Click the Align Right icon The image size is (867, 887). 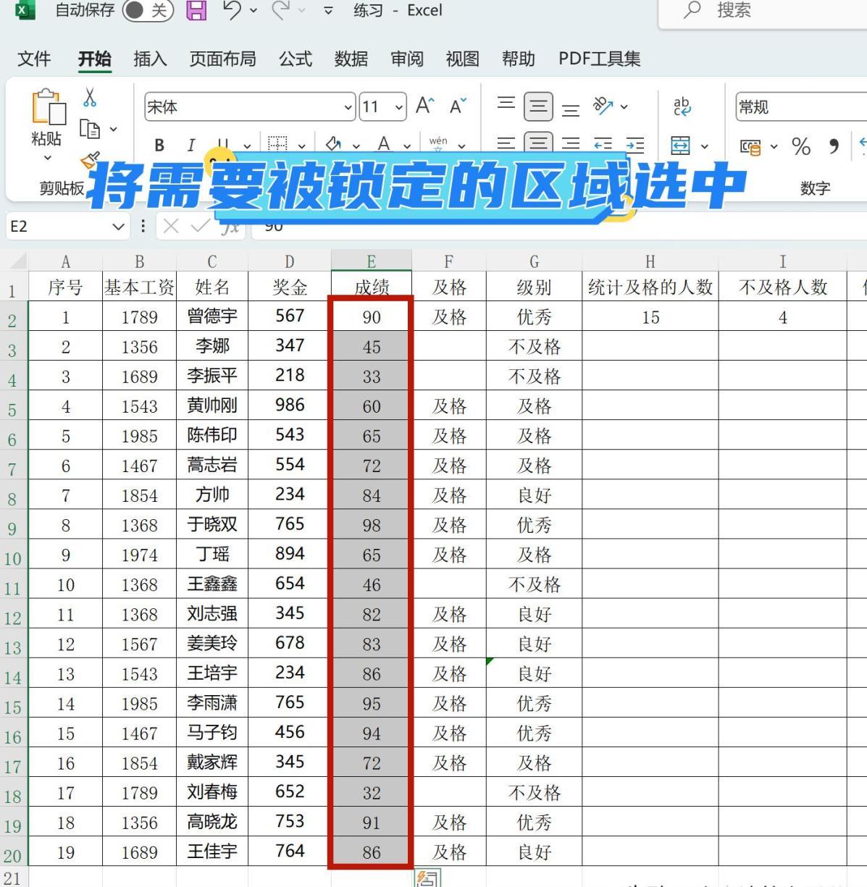pyautogui.click(x=571, y=144)
